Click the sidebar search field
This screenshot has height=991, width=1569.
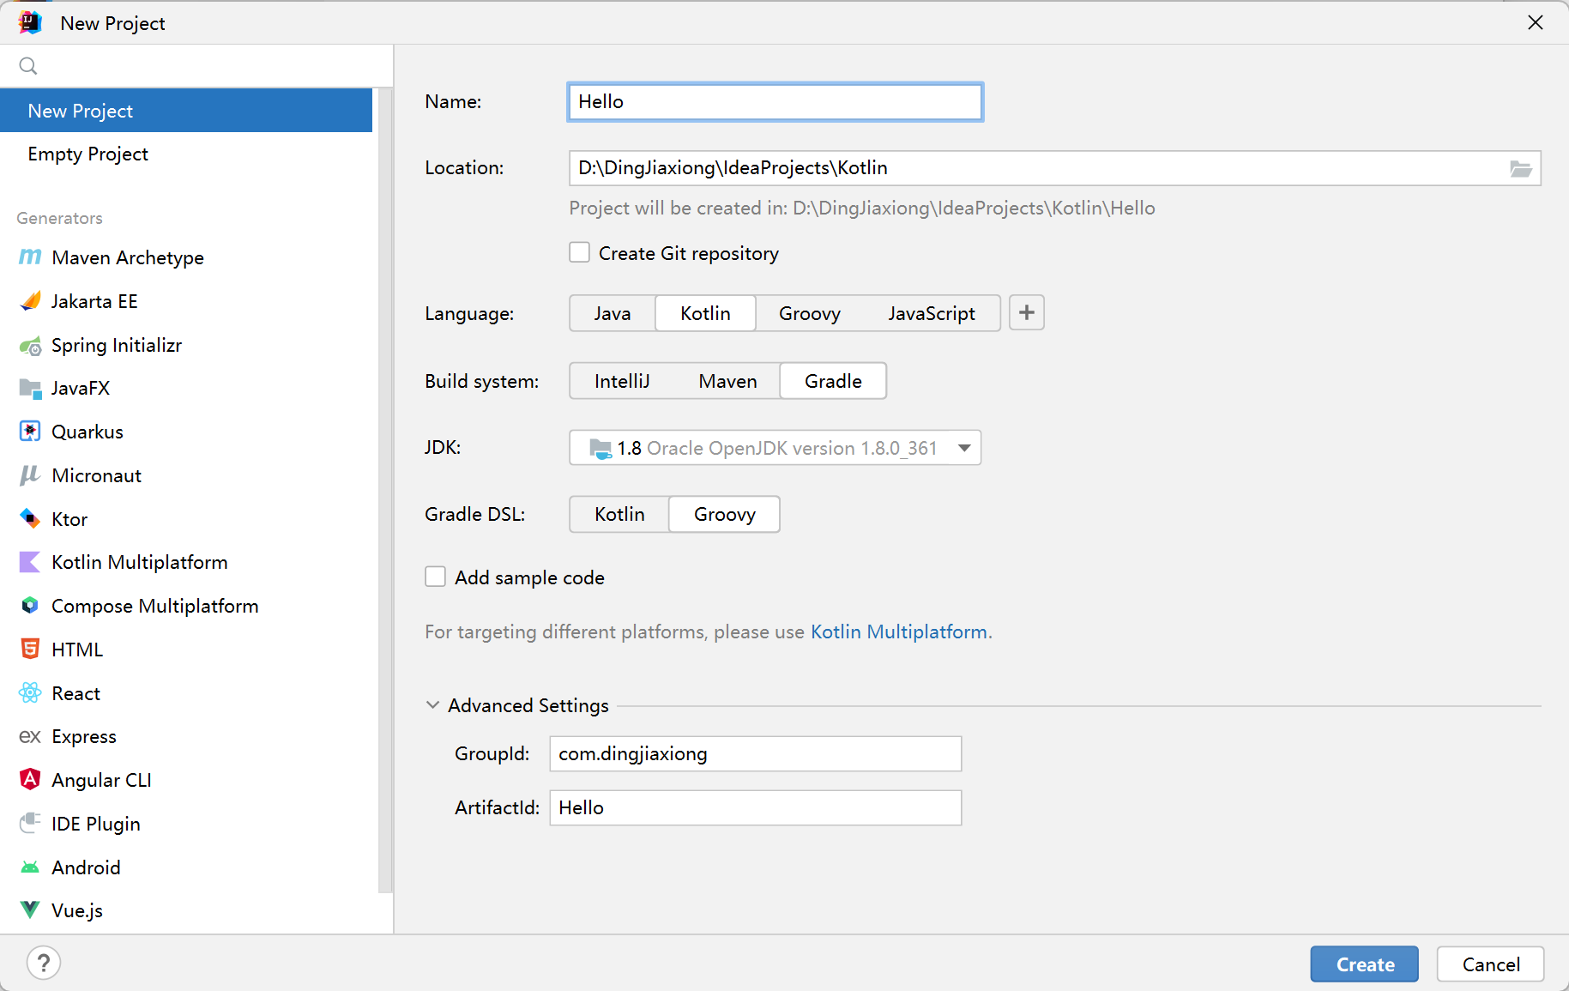click(x=196, y=66)
